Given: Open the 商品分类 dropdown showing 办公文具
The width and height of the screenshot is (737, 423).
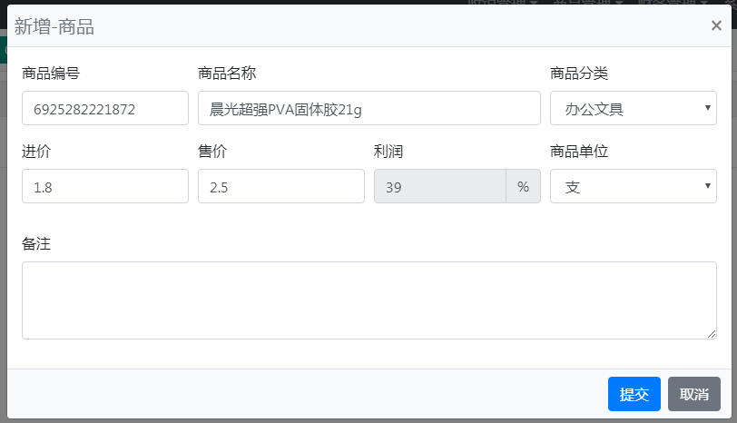Looking at the screenshot, I should 634,108.
